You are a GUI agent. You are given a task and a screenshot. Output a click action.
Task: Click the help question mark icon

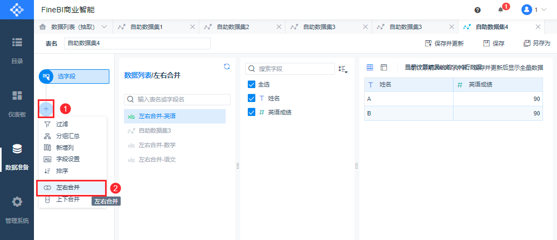(x=477, y=10)
